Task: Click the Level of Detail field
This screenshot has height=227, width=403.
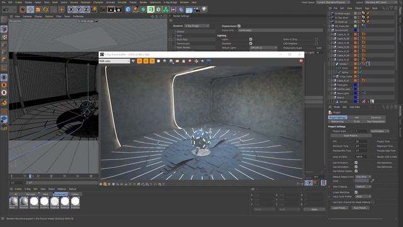Action: pyautogui.click(x=361, y=157)
